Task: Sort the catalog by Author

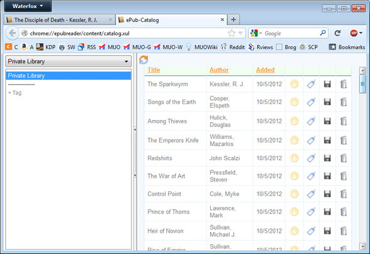Action: pos(219,70)
